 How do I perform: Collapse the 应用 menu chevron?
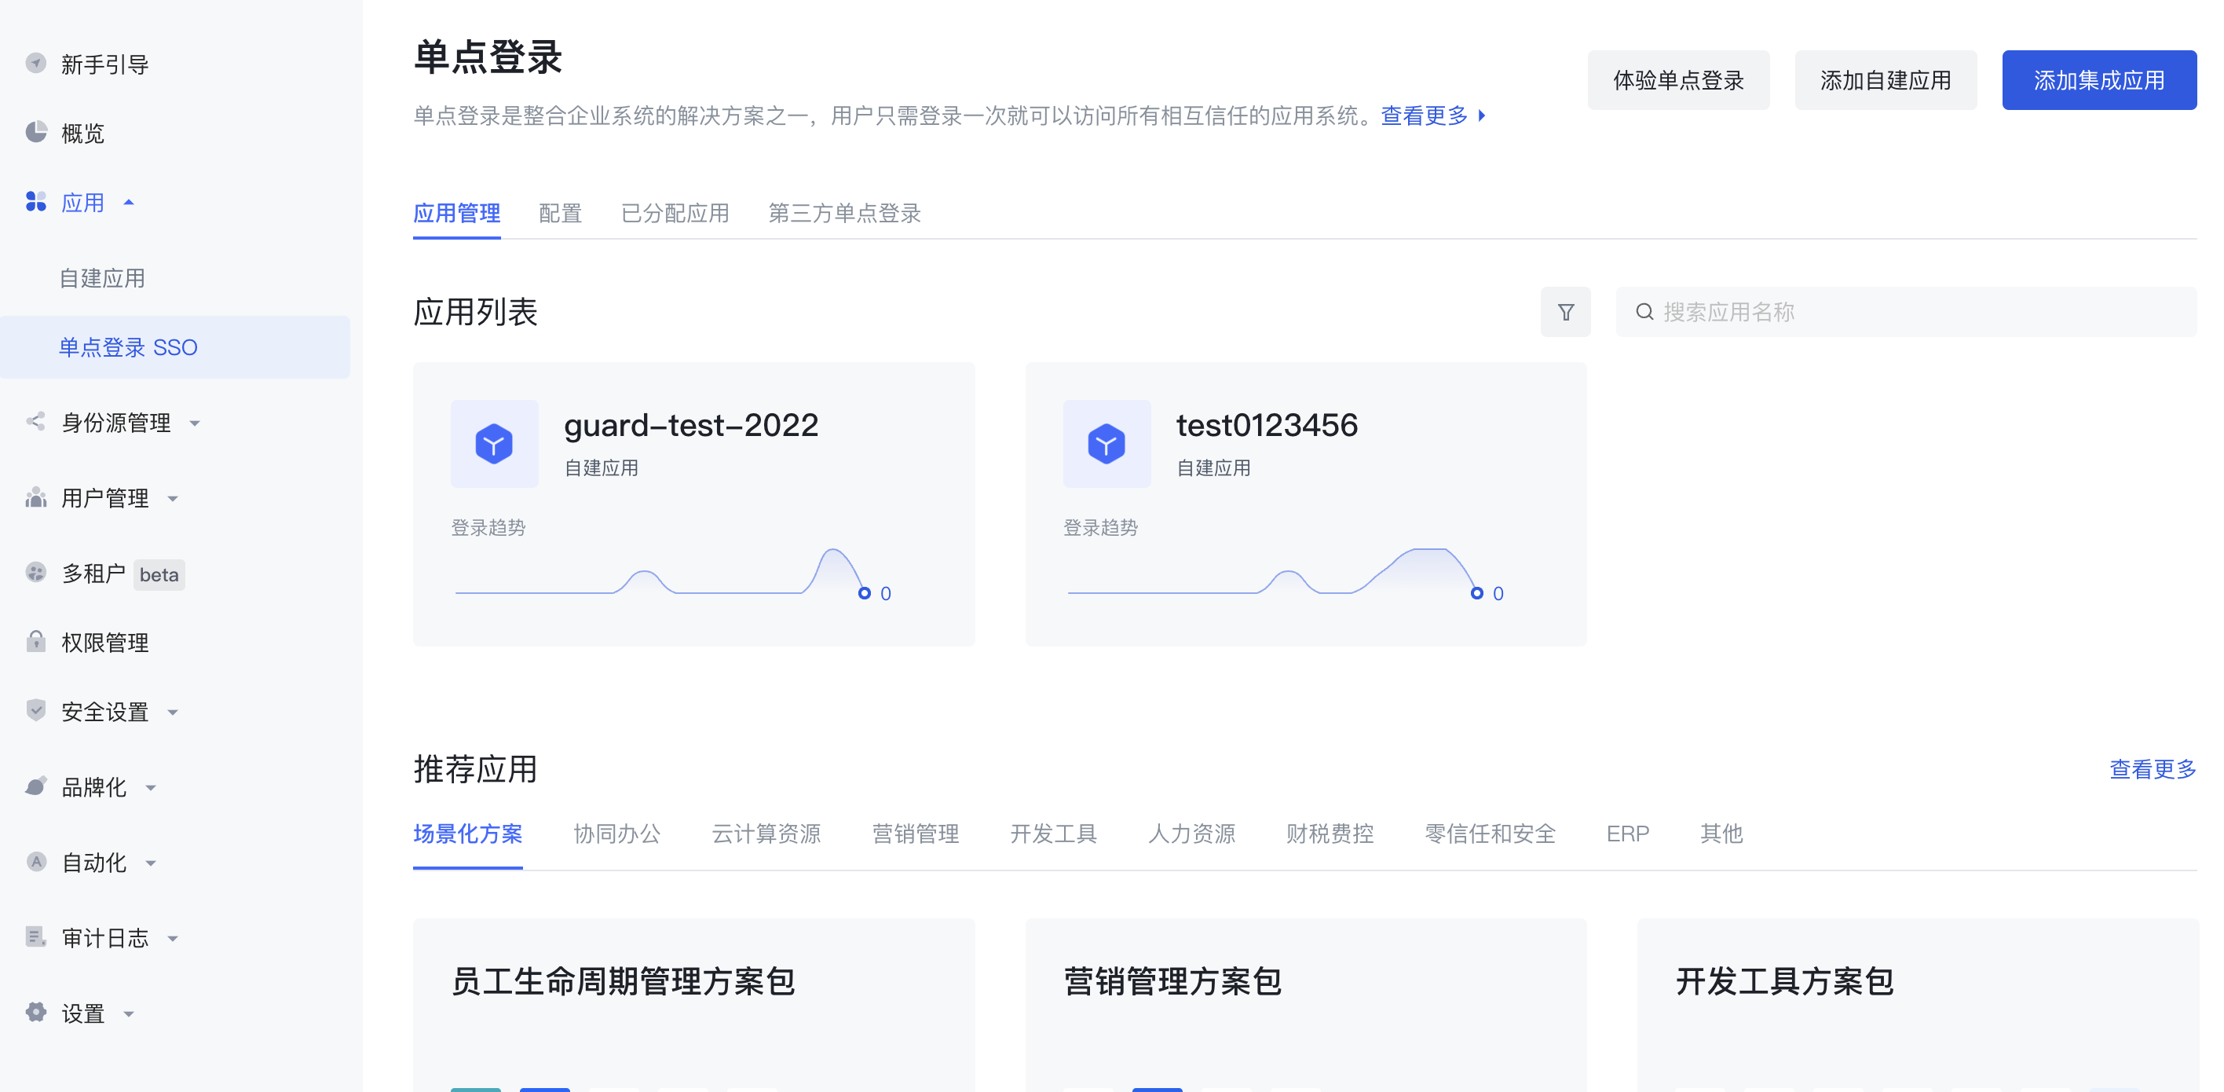(x=130, y=202)
